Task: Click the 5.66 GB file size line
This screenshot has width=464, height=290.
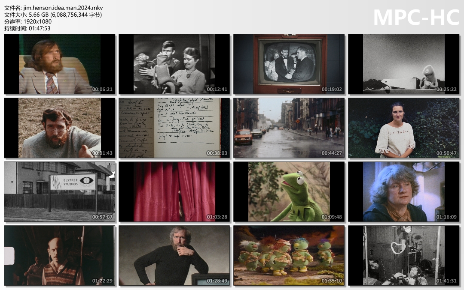Action: tap(53, 15)
